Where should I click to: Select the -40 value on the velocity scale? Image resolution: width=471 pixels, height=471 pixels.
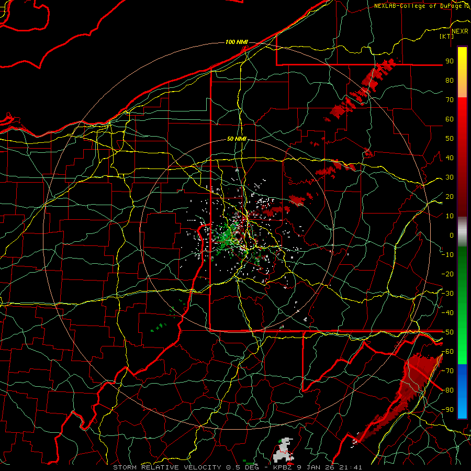(447, 313)
